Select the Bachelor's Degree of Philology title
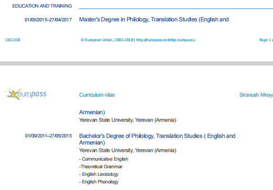Viewport: 273px width, 190px height. tap(157, 139)
